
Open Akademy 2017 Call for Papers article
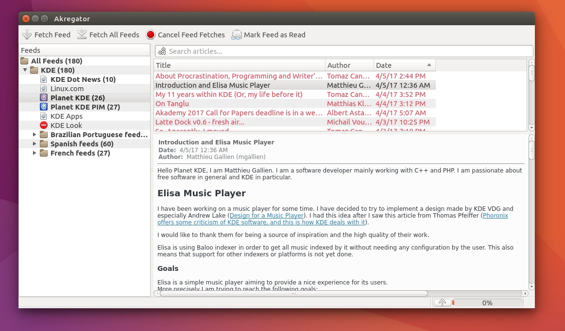(x=239, y=112)
